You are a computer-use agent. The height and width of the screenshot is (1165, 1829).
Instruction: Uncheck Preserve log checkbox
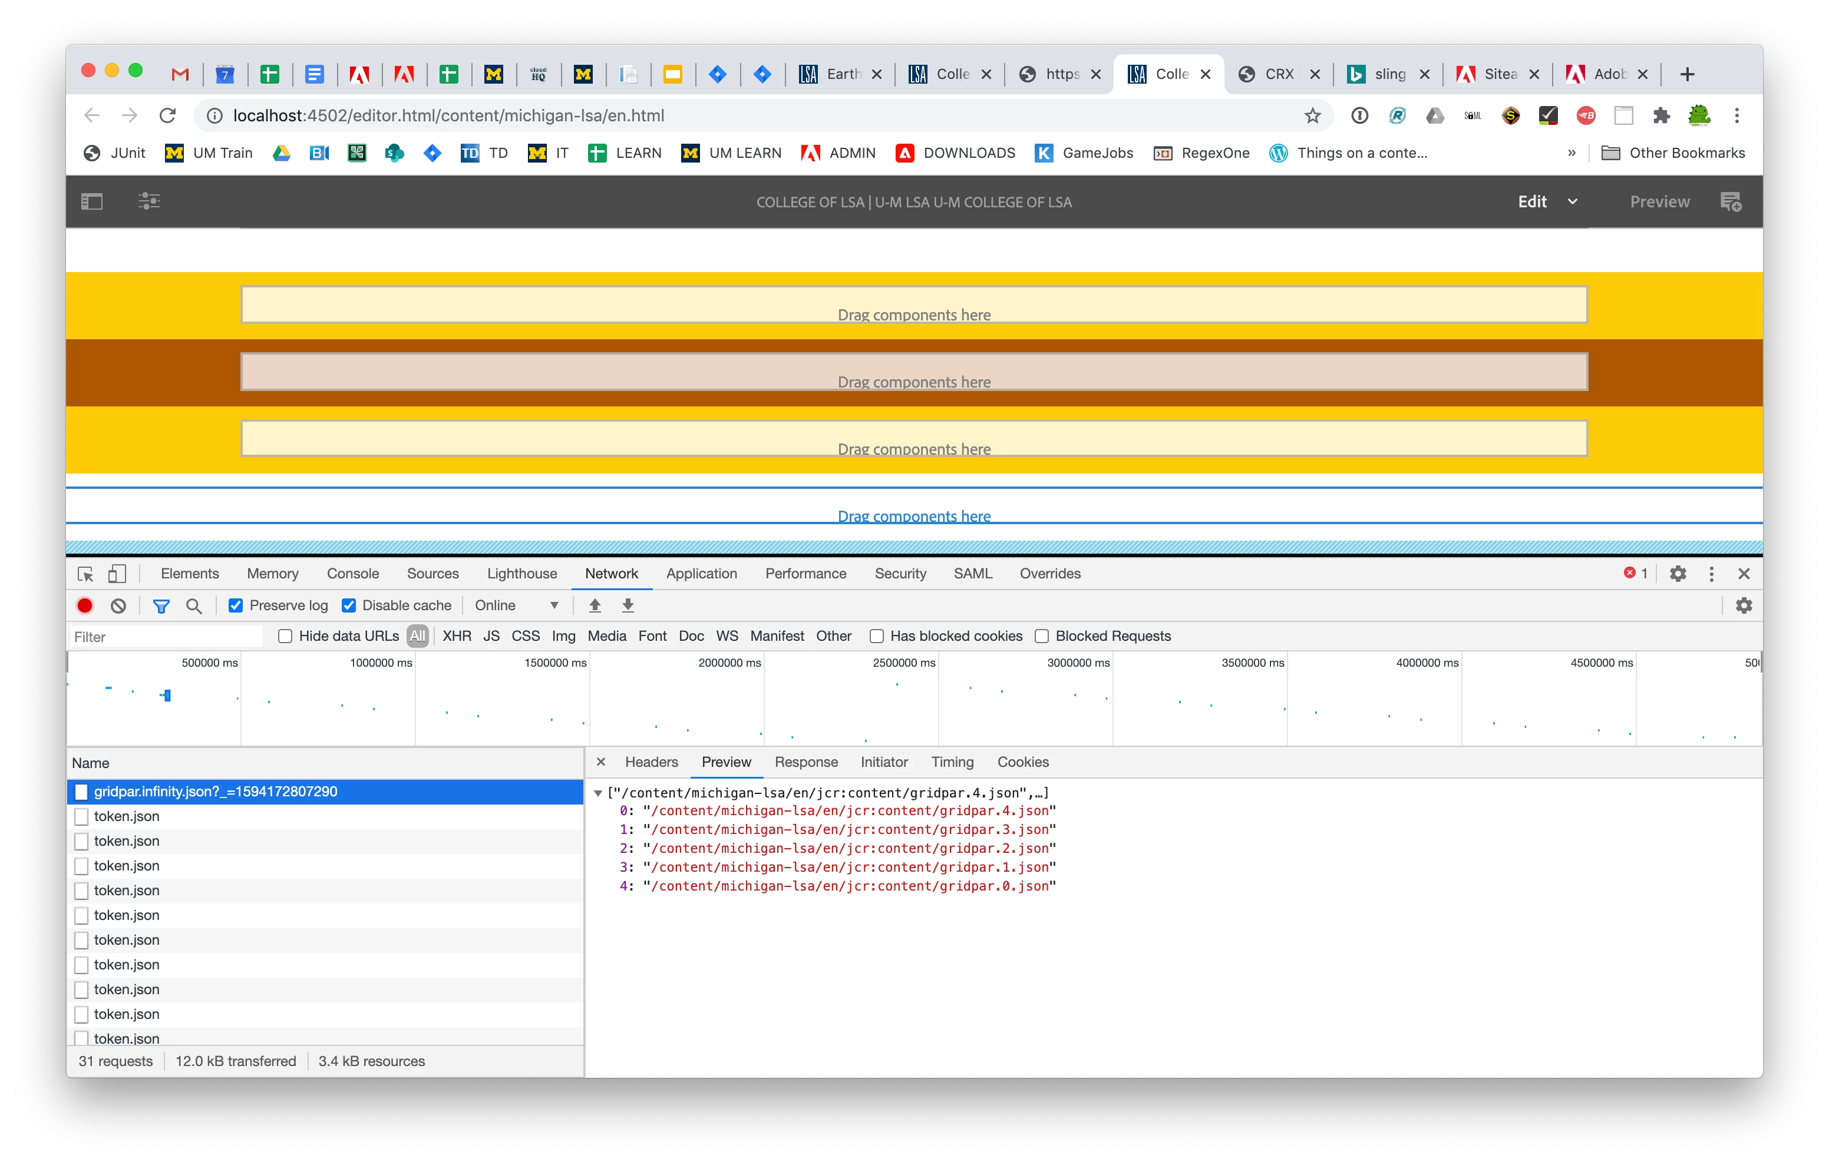(x=236, y=605)
